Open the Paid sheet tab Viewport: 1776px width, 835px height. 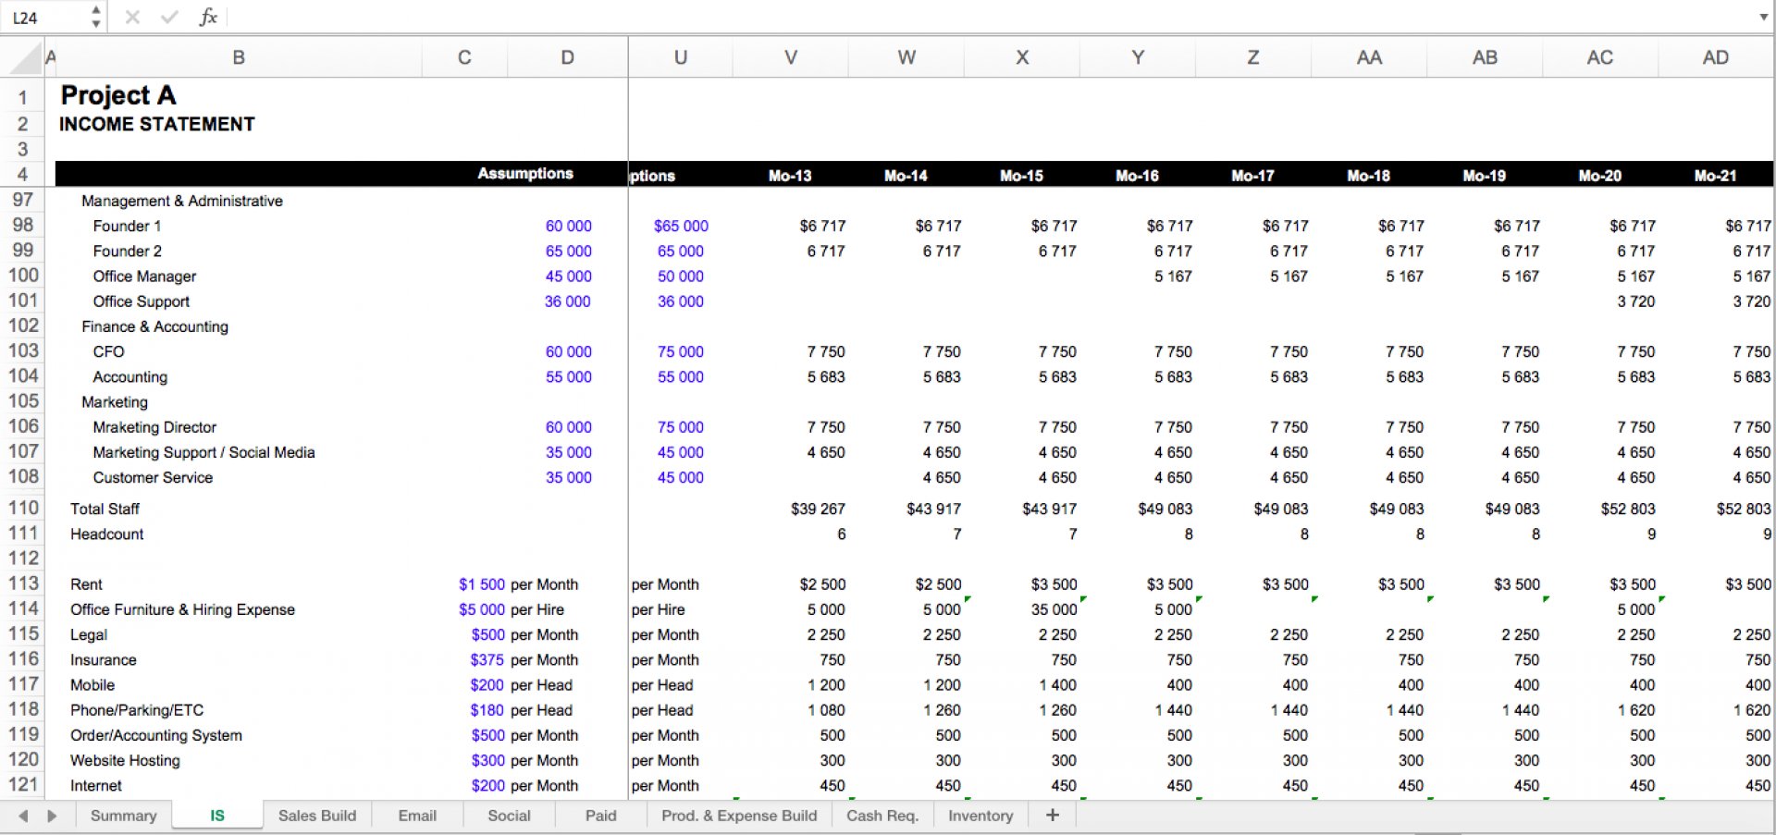click(600, 816)
